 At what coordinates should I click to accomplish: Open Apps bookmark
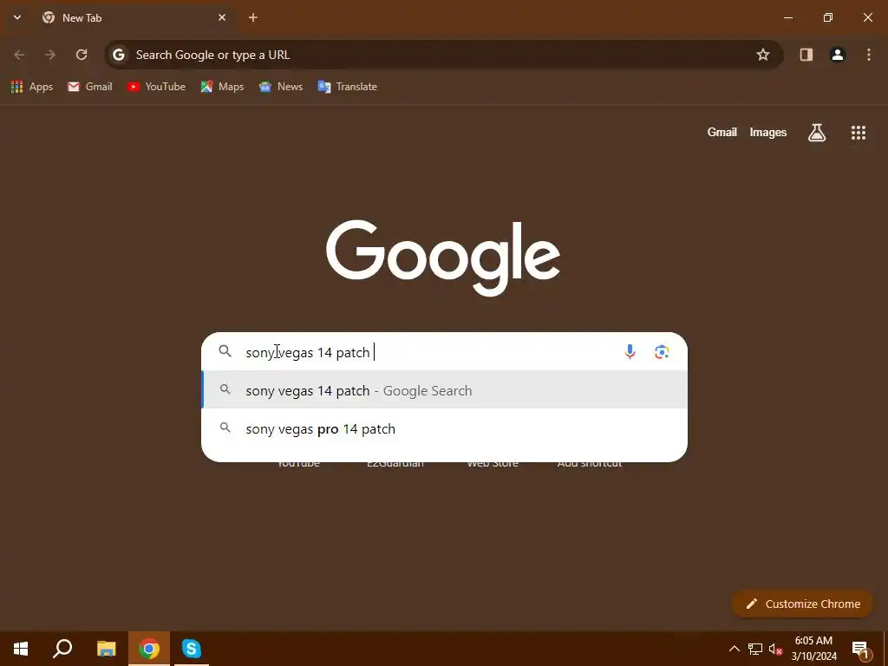point(32,87)
